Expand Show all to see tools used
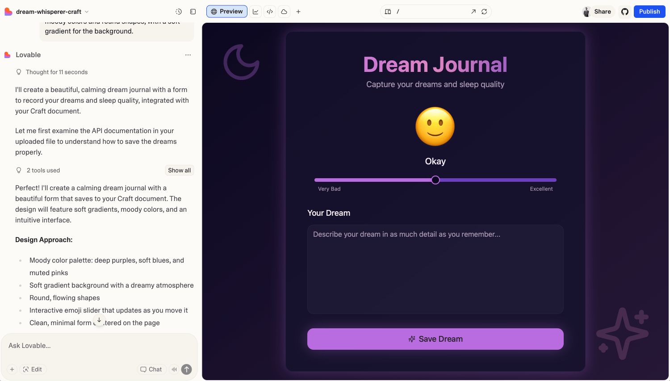 click(x=179, y=170)
